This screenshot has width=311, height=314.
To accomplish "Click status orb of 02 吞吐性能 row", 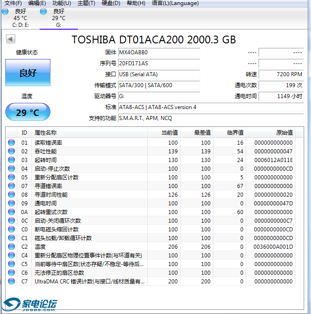I will [x=11, y=151].
